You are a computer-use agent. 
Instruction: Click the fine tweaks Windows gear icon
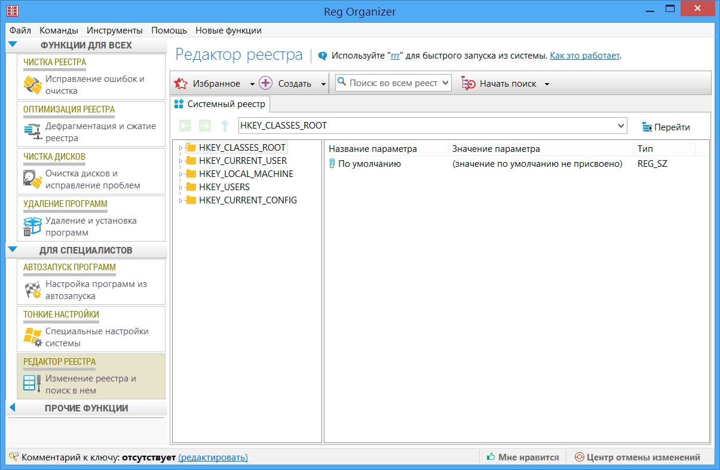32,337
